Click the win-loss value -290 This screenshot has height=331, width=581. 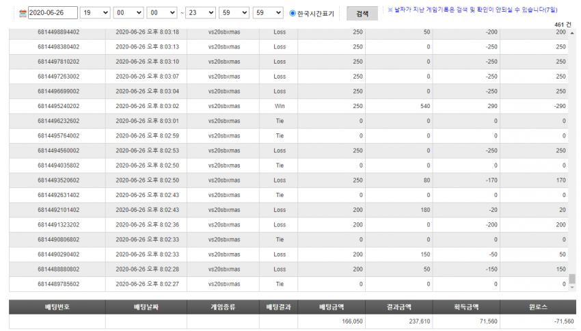click(560, 107)
